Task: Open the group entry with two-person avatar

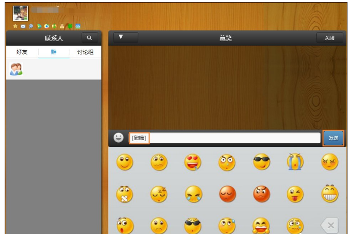Action: pos(53,69)
